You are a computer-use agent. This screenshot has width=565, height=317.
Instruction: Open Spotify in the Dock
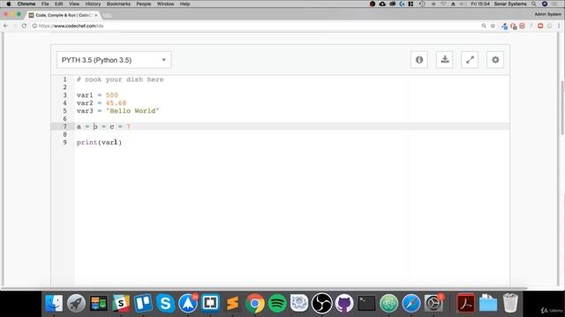[x=277, y=303]
